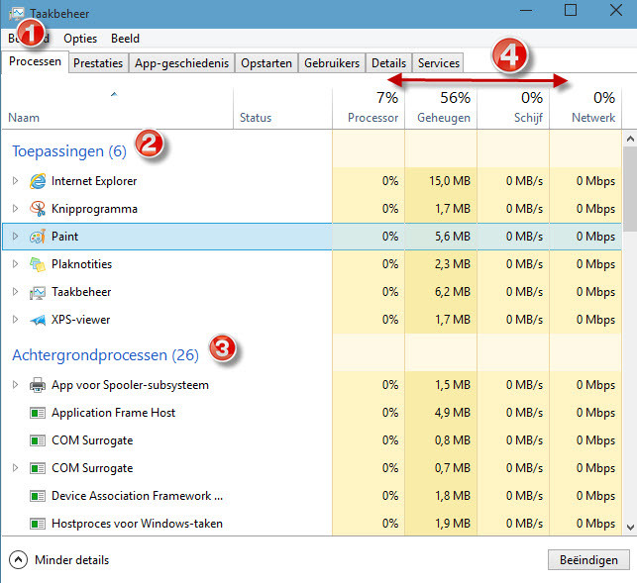Select the Application Frame Host row
The image size is (637, 583).
312,413
